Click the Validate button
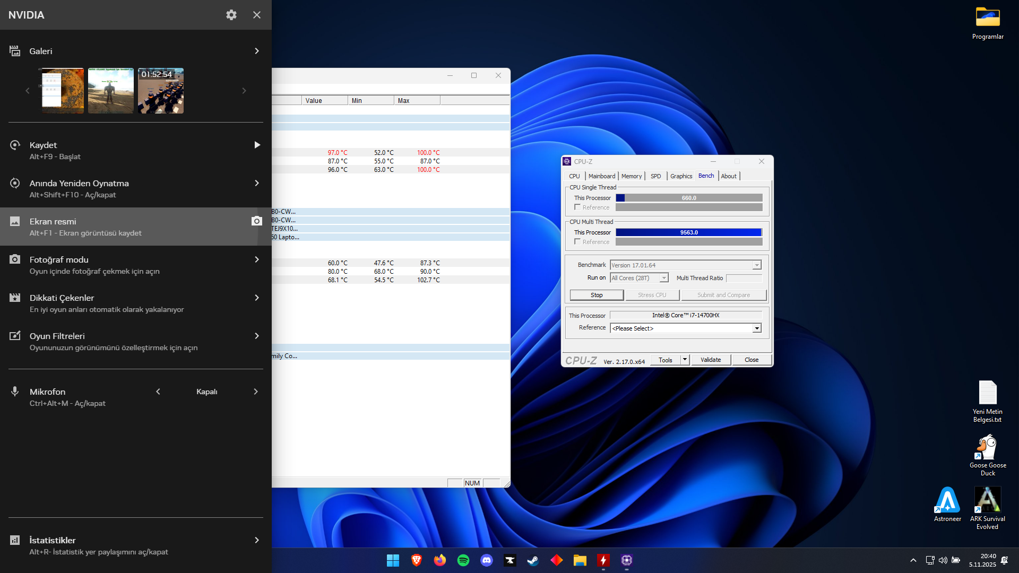This screenshot has height=573, width=1019. coord(711,360)
